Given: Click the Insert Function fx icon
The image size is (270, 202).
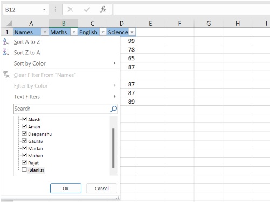Looking at the screenshot, I should pos(103,9).
